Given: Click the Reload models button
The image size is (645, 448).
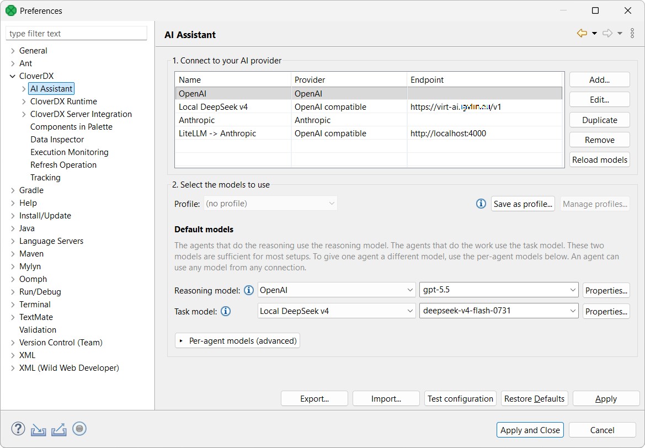Looking at the screenshot, I should tap(599, 159).
